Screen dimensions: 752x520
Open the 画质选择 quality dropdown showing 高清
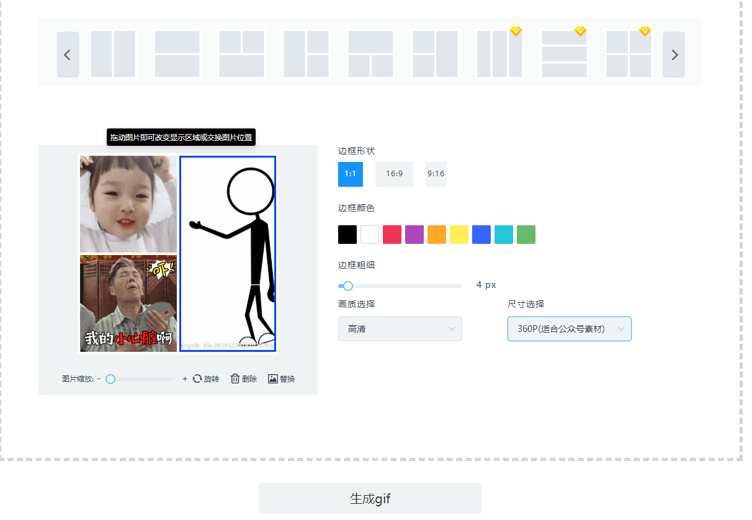400,329
